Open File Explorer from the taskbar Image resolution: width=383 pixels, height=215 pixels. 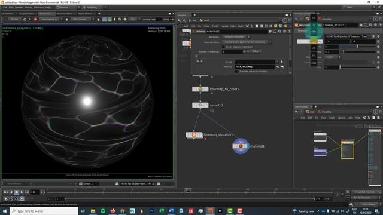click(93, 211)
